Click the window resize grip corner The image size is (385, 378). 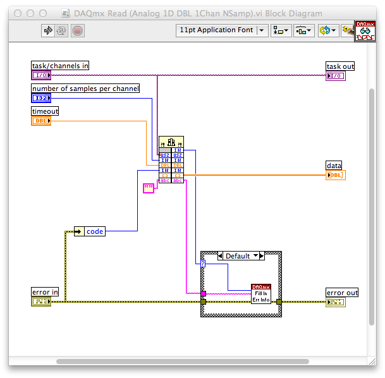tap(372, 362)
